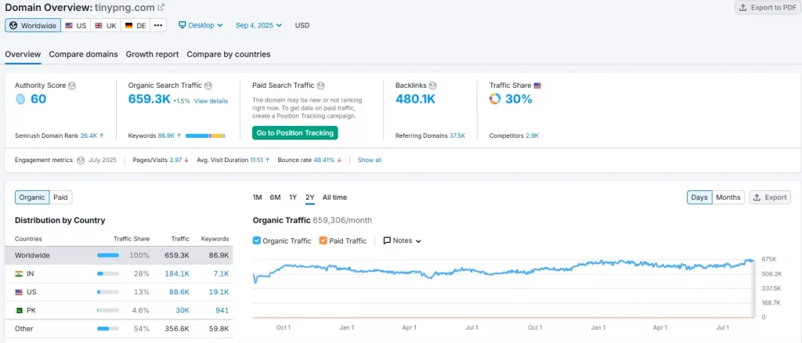Open Competitors 2.9K link

pyautogui.click(x=532, y=136)
